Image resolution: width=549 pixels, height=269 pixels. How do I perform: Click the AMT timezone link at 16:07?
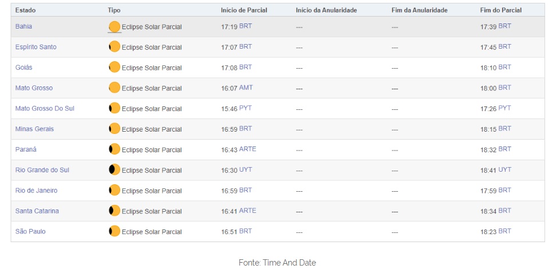pos(246,88)
